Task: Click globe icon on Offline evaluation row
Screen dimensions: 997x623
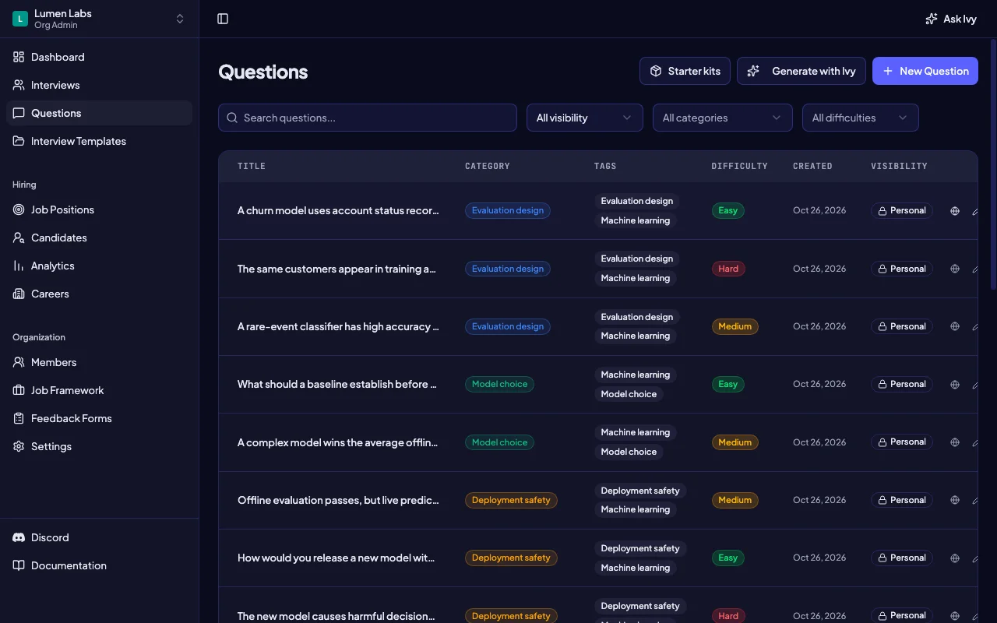Action: [955, 500]
